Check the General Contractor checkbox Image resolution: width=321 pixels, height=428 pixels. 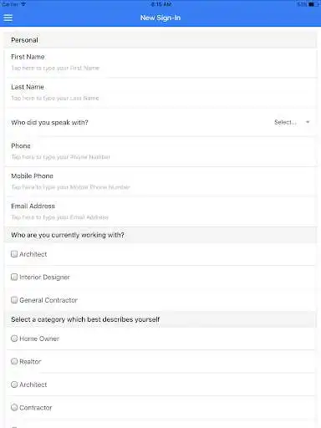pos(14,300)
